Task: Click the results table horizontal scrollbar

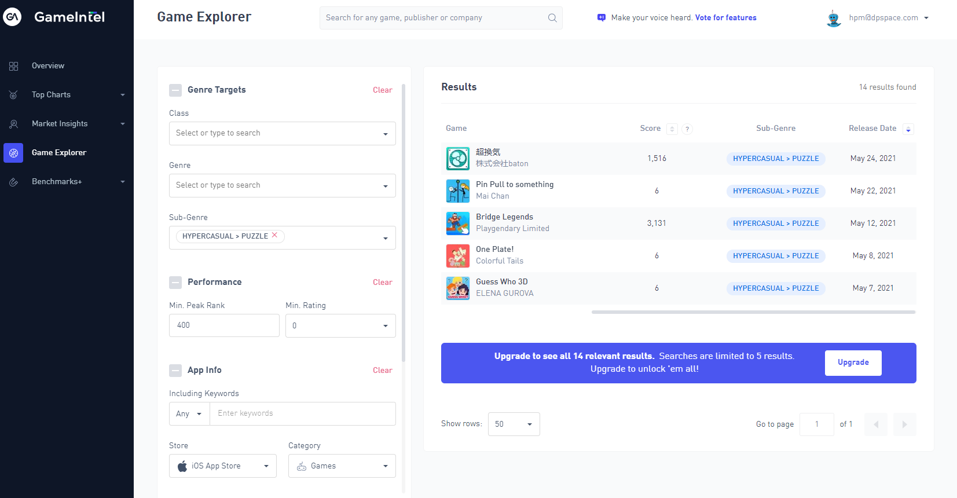Action: tap(754, 312)
